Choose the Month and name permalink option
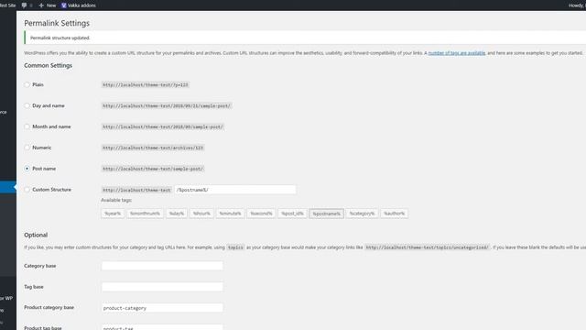Viewport: 586px width, 330px height. 27,126
